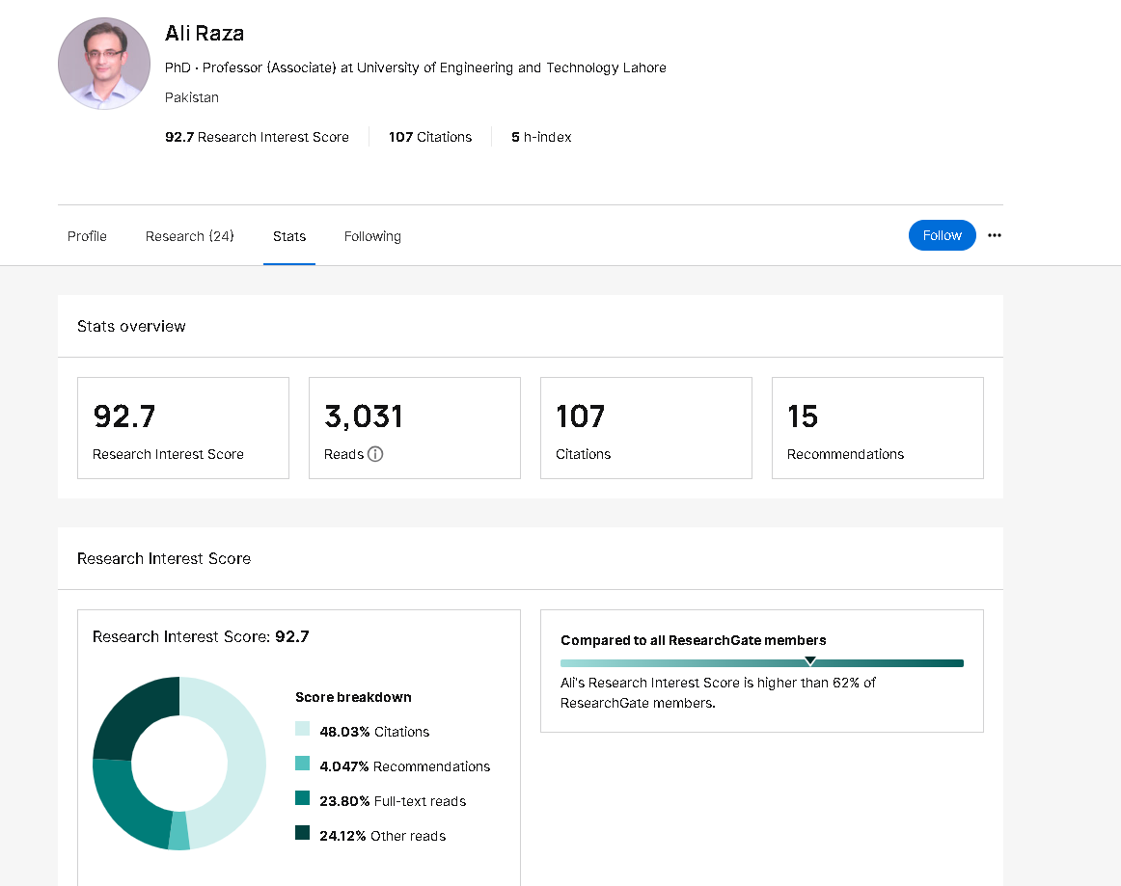Click the 92.7 Research Interest Score card

pyautogui.click(x=183, y=428)
